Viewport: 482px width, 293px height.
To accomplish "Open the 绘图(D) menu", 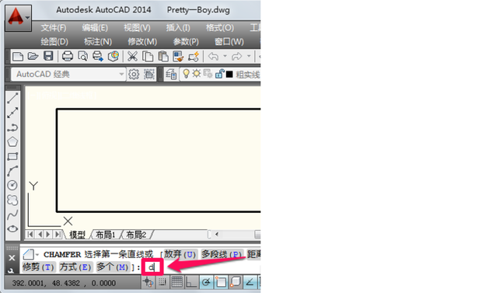I will point(54,41).
